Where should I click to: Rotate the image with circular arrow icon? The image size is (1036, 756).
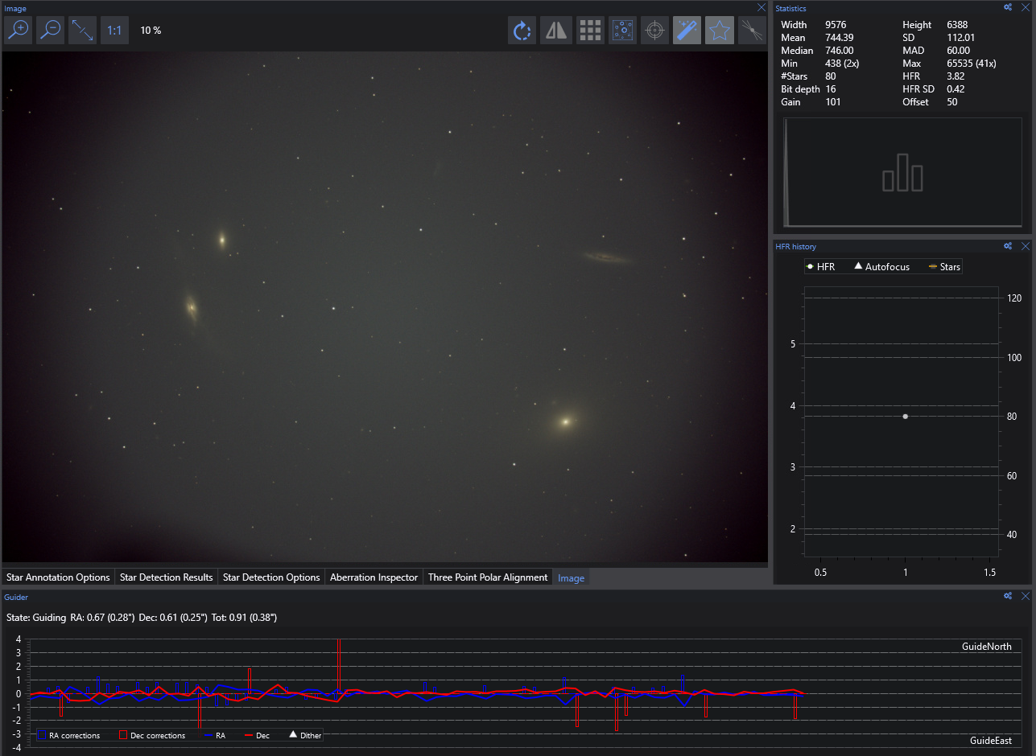click(x=522, y=31)
